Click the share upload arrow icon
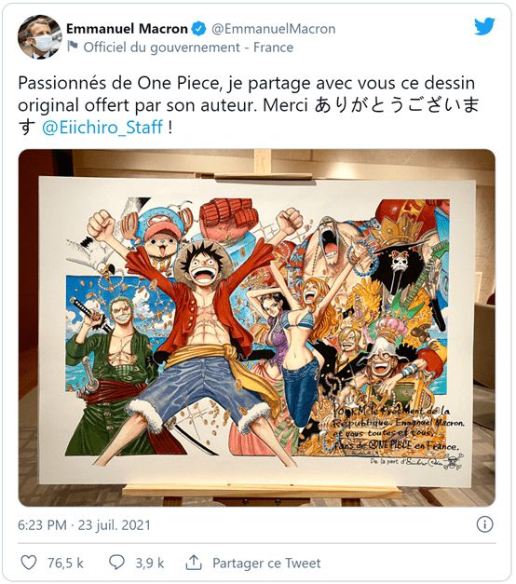516x584 pixels. pos(194,563)
